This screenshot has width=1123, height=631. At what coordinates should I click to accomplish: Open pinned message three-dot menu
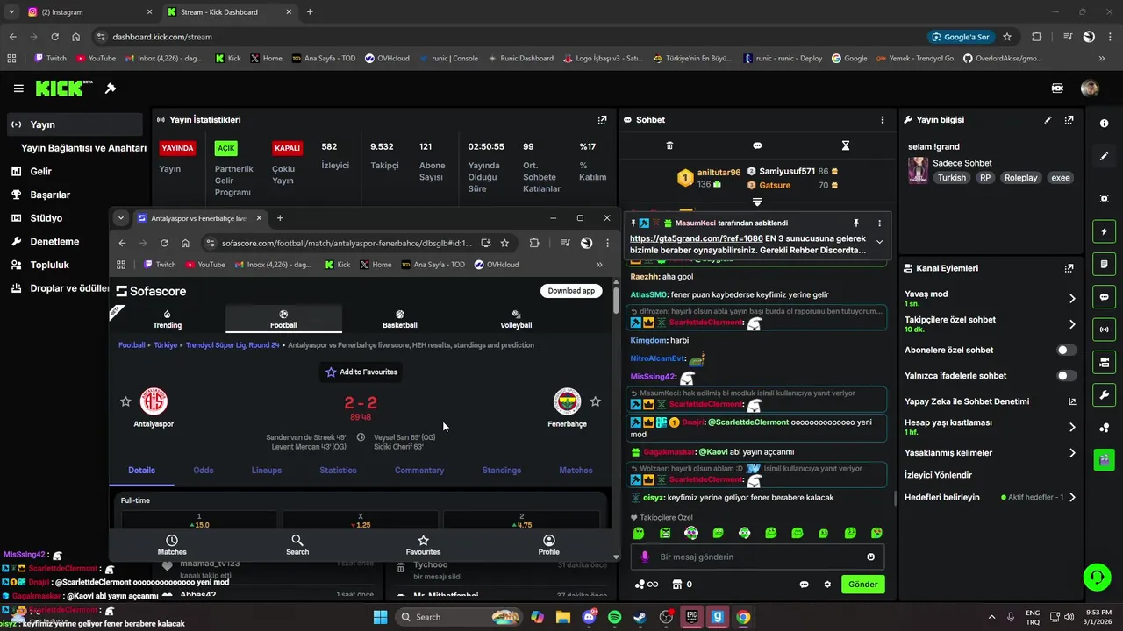879,223
